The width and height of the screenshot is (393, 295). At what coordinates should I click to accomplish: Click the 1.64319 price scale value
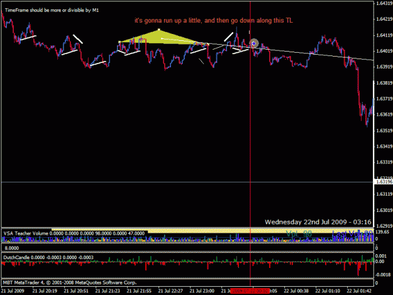coord(384,3)
